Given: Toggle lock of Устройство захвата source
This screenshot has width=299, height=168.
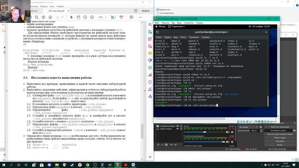Looking at the screenshot, I should point(181,126).
